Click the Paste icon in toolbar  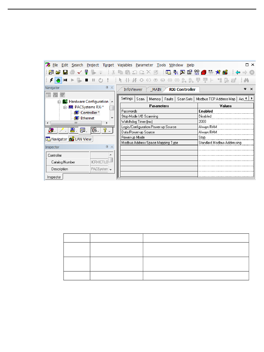coord(128,72)
